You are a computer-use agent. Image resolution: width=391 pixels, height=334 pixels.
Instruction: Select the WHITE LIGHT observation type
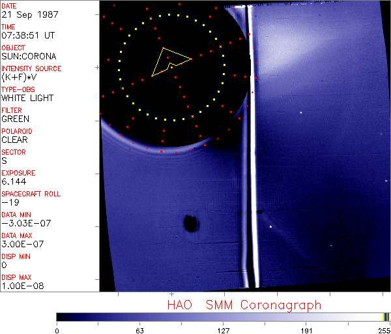pyautogui.click(x=27, y=98)
